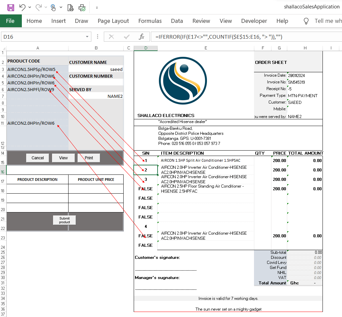Select column H header
This screenshot has height=317, width=342.
coord(305,48)
